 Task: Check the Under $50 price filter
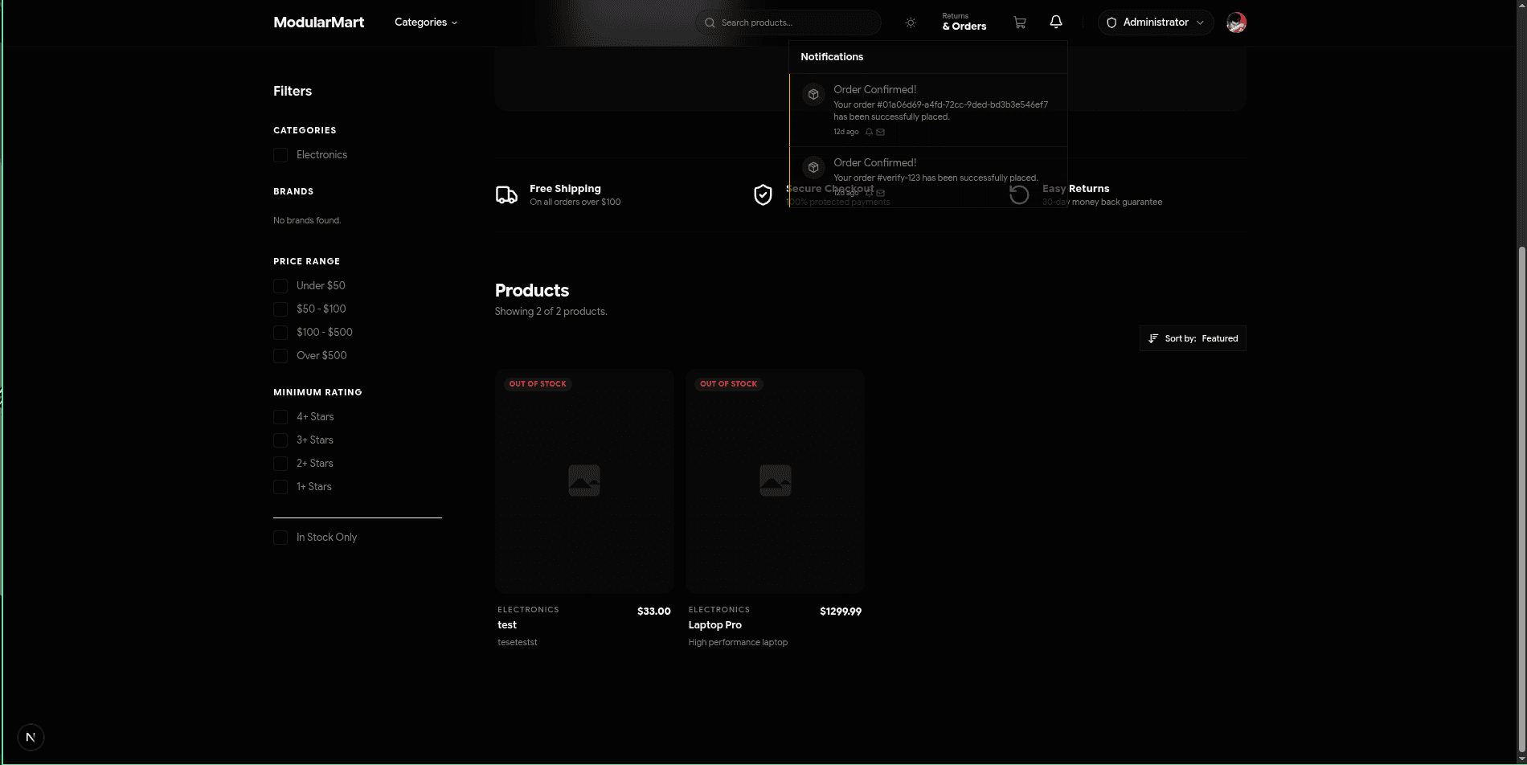pyautogui.click(x=280, y=286)
